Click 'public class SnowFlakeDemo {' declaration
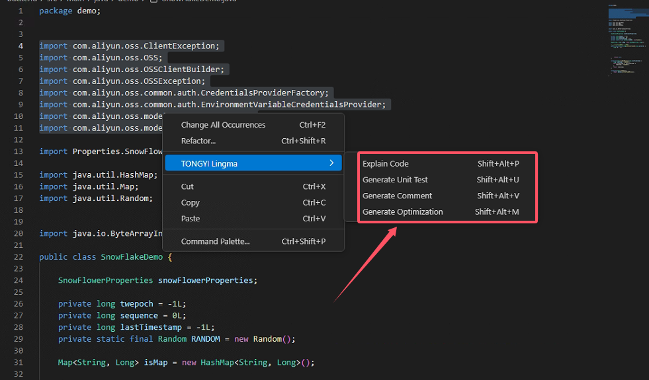Viewport: 649px width, 380px height. point(106,257)
